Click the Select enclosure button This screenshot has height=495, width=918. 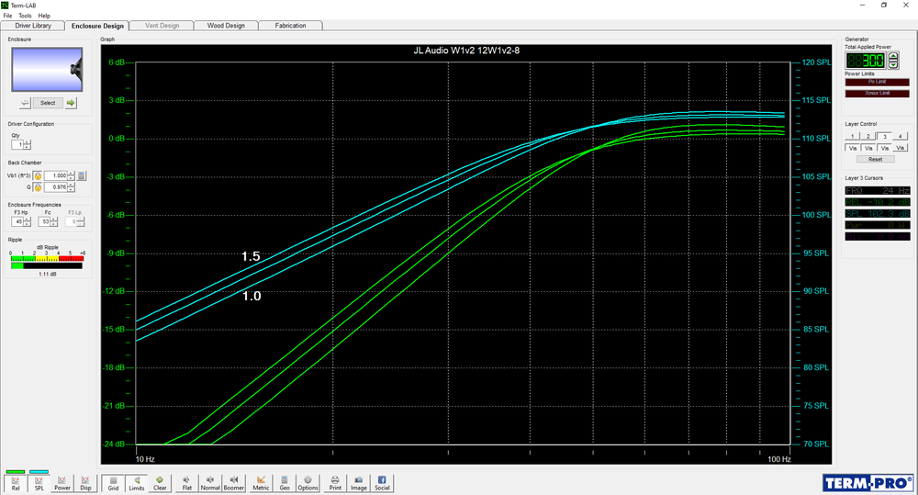pos(48,103)
